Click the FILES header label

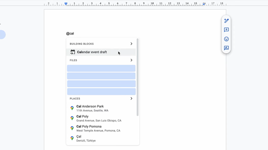73,60
